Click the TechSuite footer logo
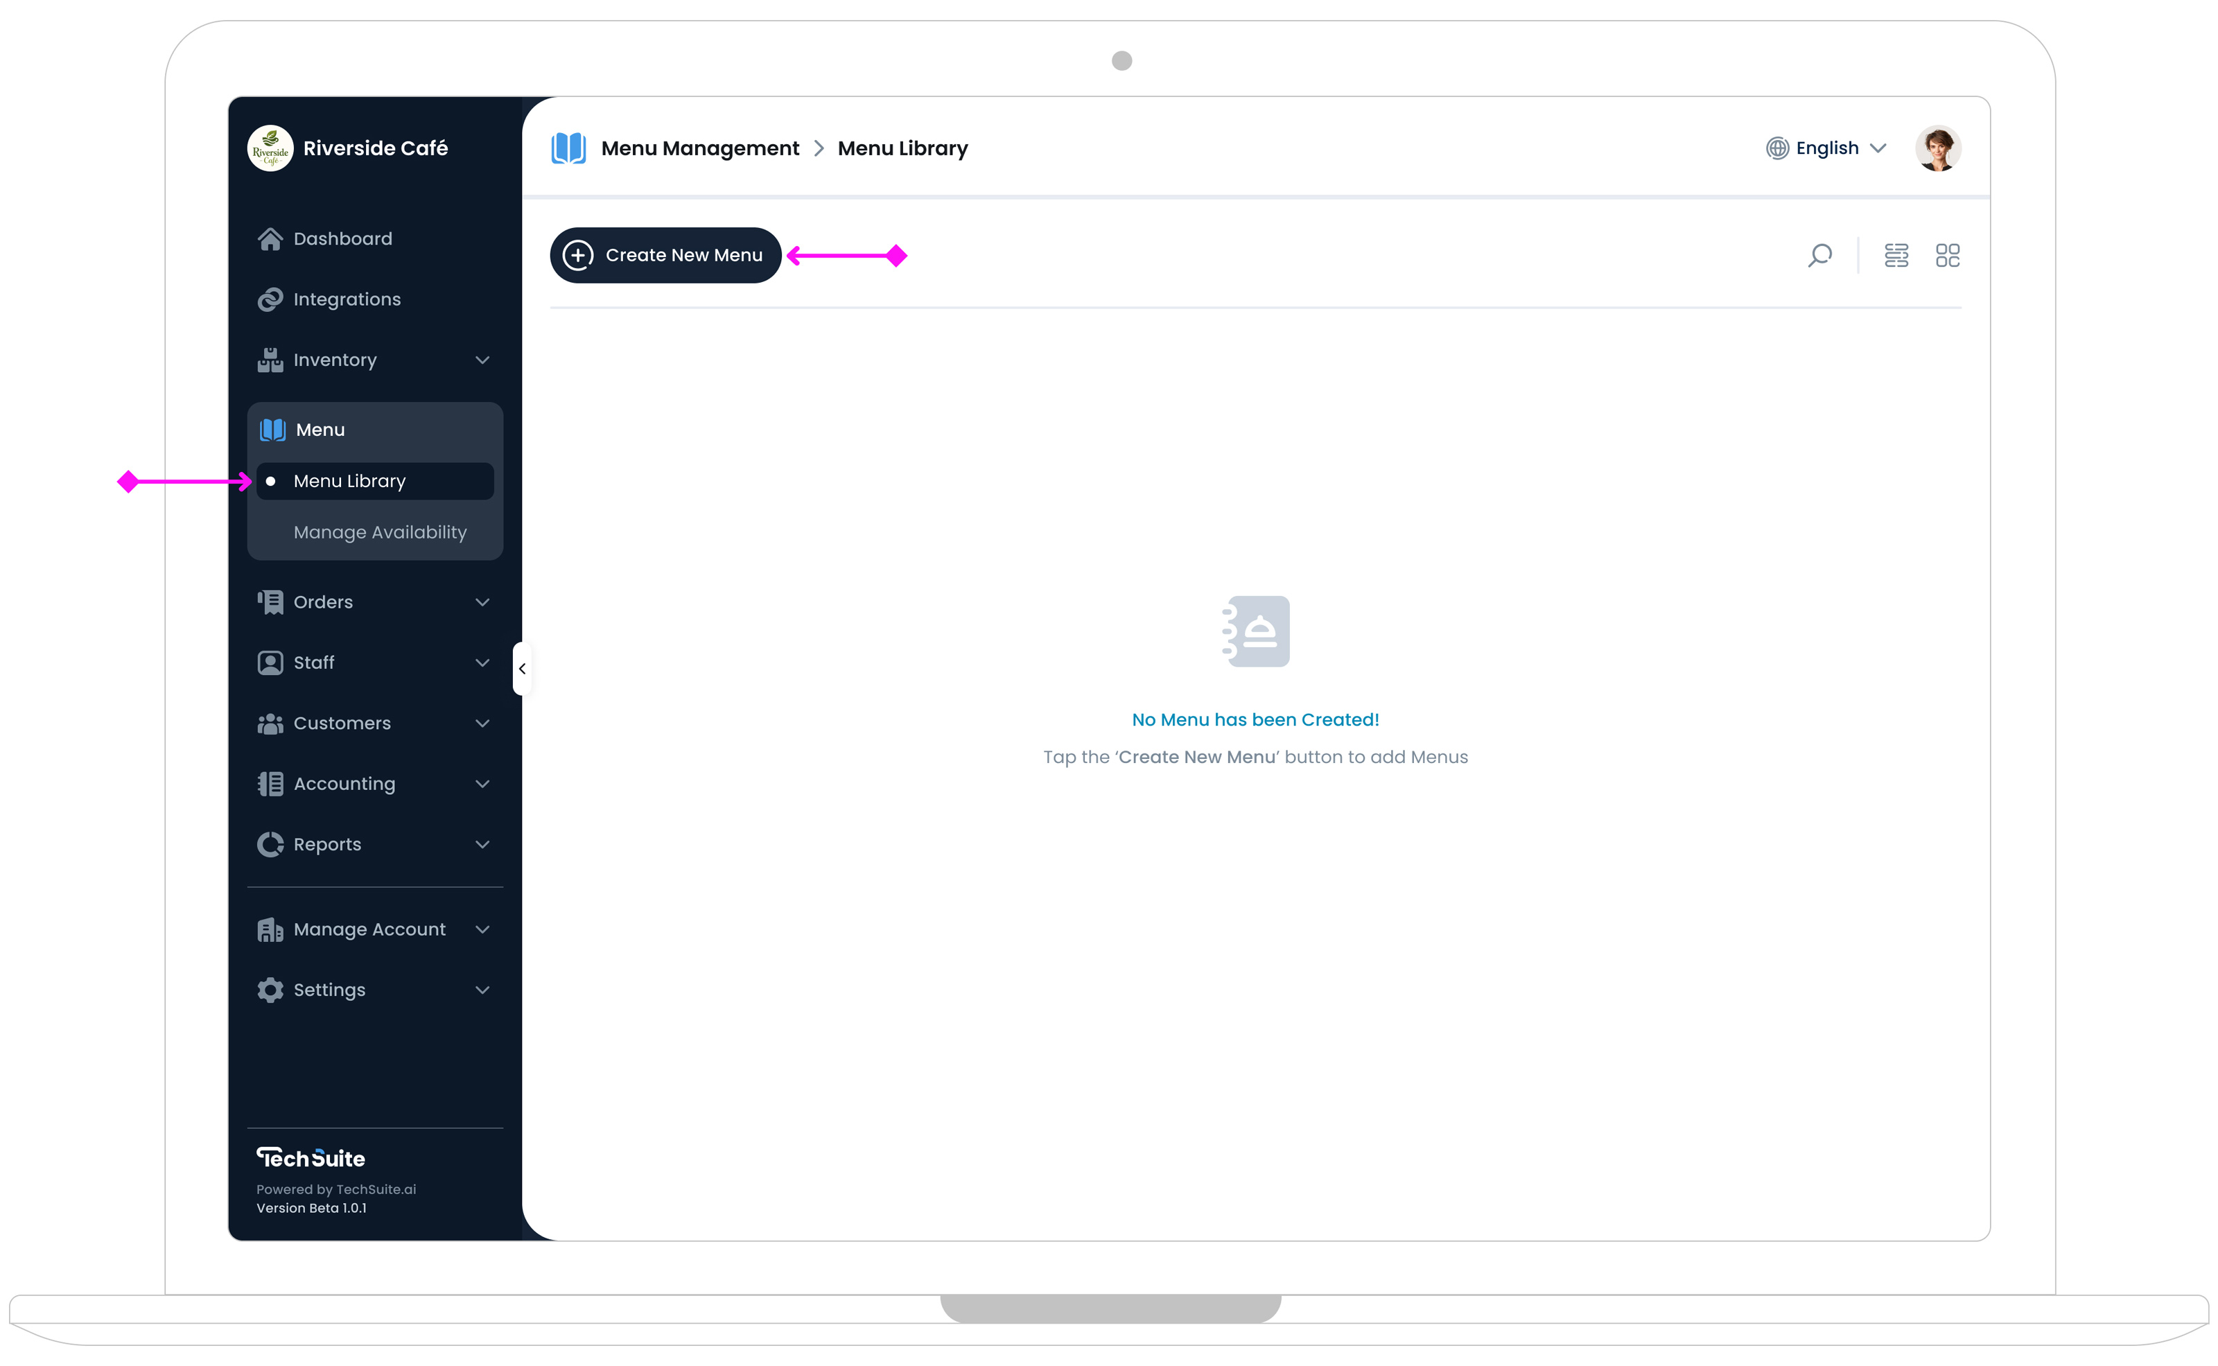 coord(310,1157)
